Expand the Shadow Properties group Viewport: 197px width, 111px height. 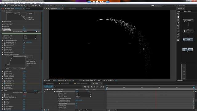tap(3, 23)
